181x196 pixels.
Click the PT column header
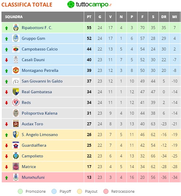89,17
